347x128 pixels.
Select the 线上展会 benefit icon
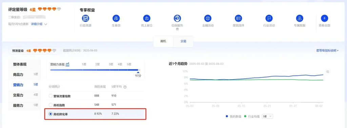tap(146, 18)
